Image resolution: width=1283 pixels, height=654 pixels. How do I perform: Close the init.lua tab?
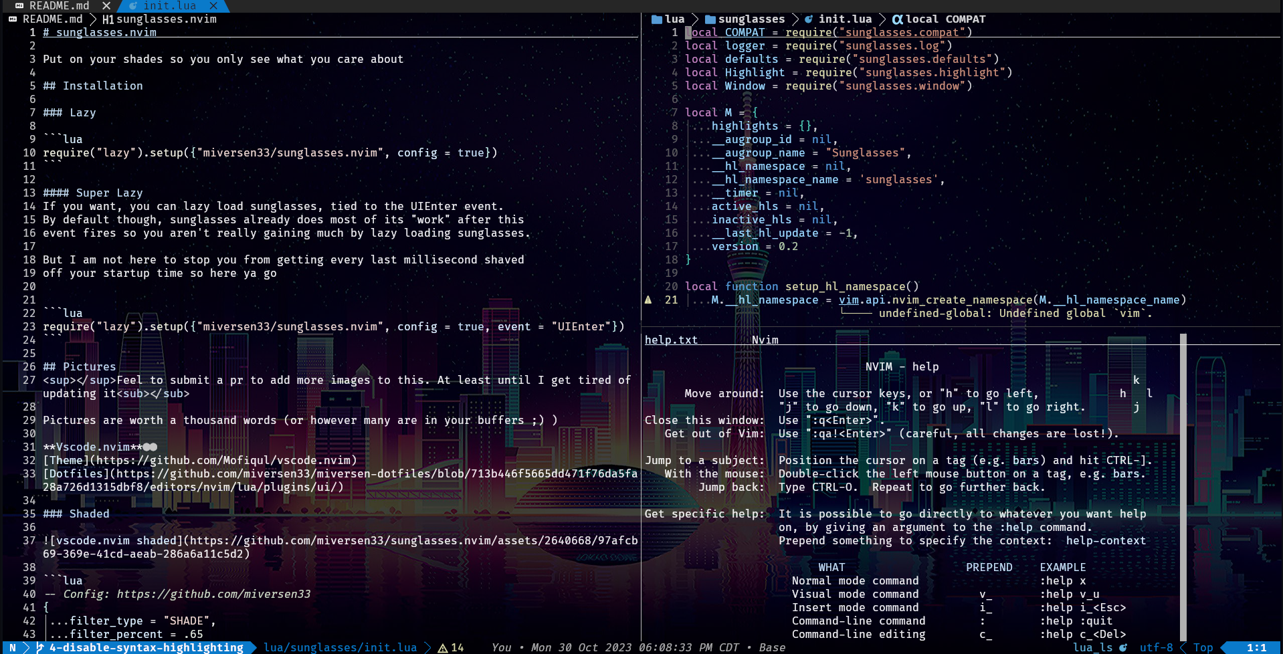pos(213,5)
